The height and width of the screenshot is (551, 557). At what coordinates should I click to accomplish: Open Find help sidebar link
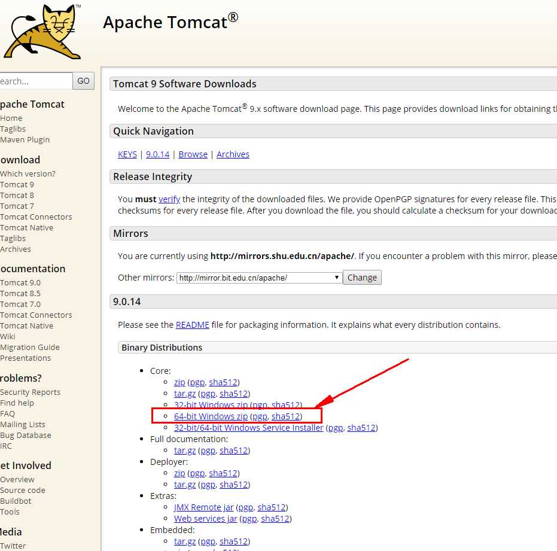click(x=17, y=403)
